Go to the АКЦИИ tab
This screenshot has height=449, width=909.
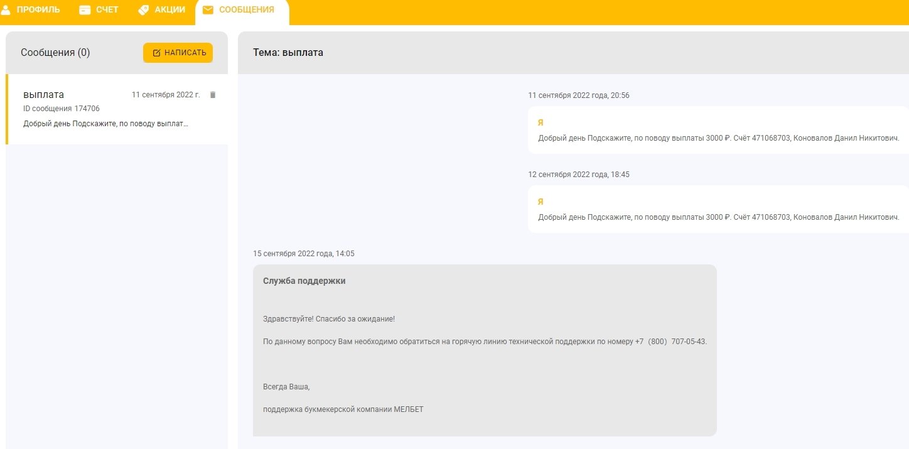tap(169, 9)
